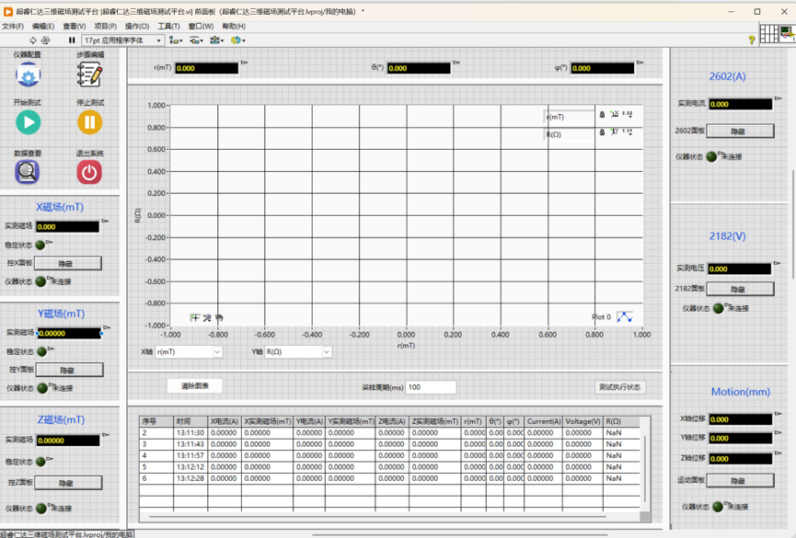796x538 pixels.
Task: Open the 步骤编辑 step editor icon
Action: click(89, 75)
